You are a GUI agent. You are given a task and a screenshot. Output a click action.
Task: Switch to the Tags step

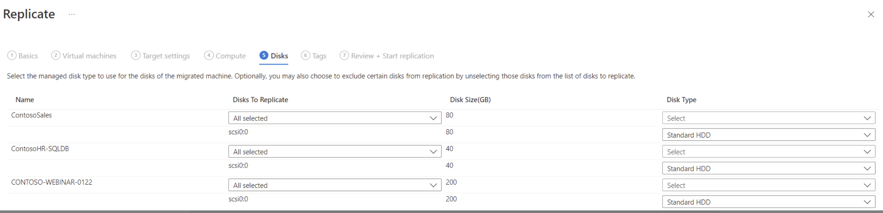click(x=319, y=56)
